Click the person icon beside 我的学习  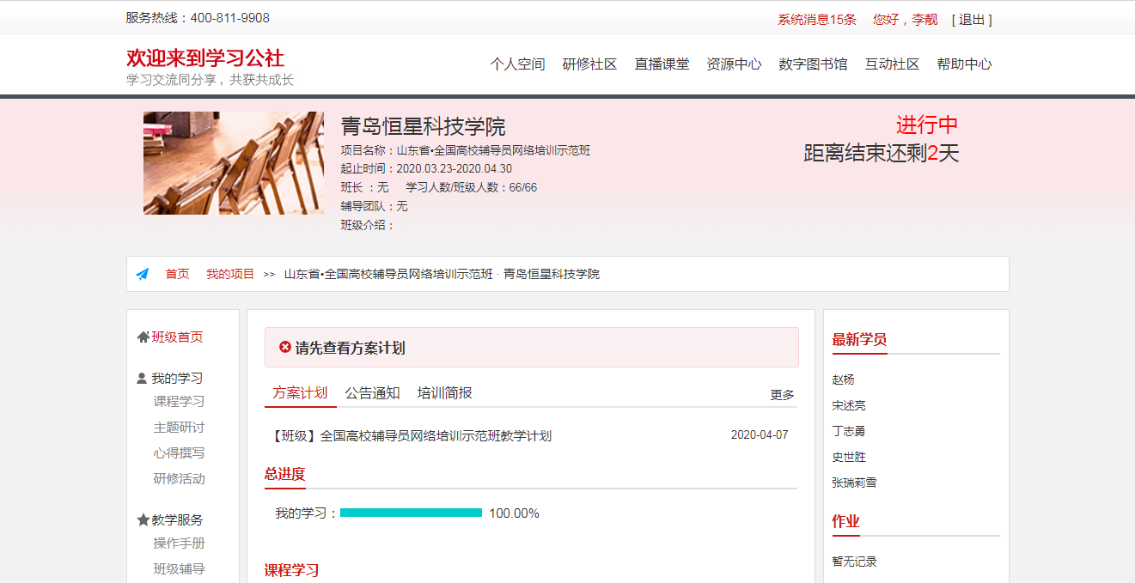tap(142, 378)
